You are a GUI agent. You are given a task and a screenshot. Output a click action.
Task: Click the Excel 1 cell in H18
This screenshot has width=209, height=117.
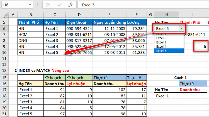[x=166, y=96]
